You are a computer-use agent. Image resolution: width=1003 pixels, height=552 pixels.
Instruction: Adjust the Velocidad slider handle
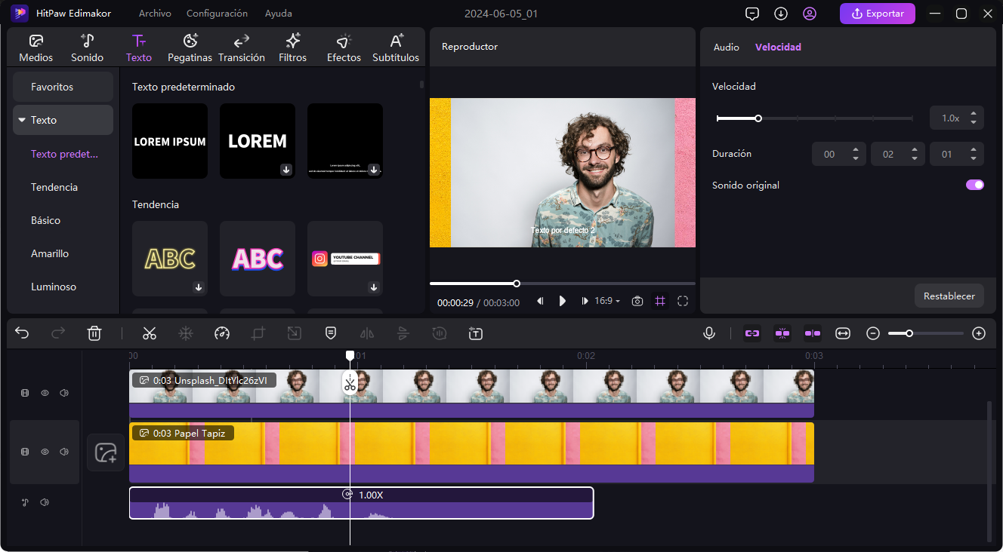[758, 118]
